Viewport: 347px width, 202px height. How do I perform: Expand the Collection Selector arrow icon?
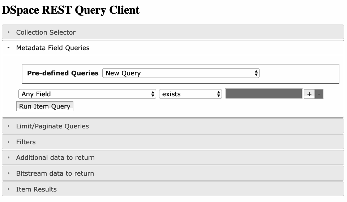[x=8, y=32]
